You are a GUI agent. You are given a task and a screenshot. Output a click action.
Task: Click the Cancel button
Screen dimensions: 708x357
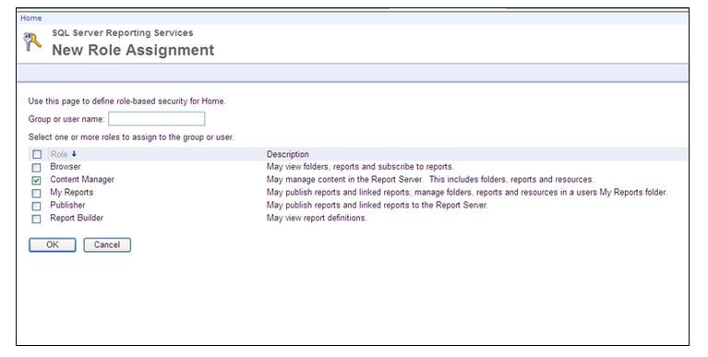[107, 244]
